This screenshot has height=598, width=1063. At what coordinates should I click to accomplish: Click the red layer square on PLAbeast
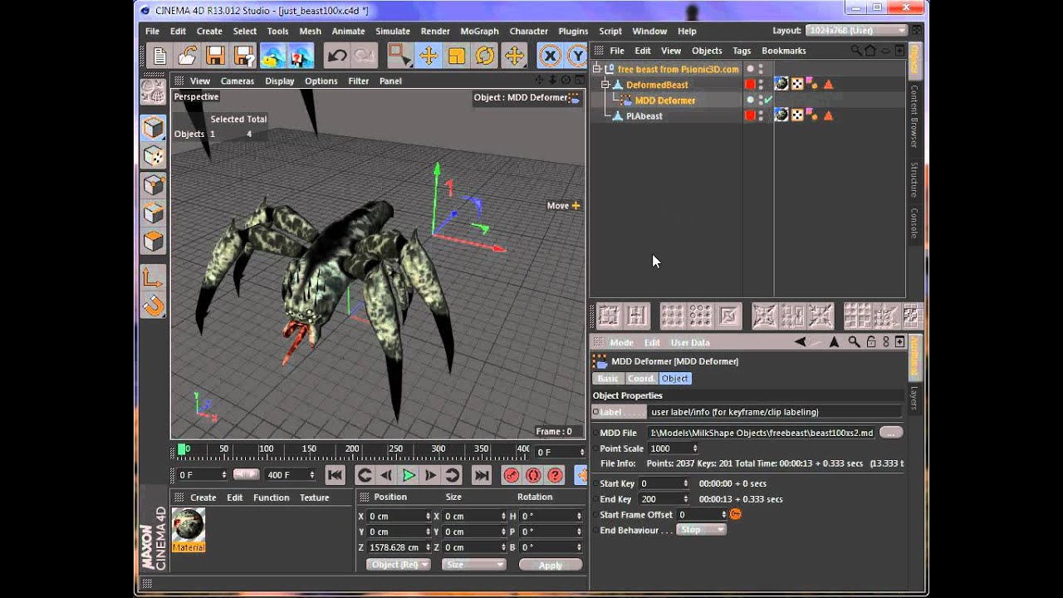point(750,116)
